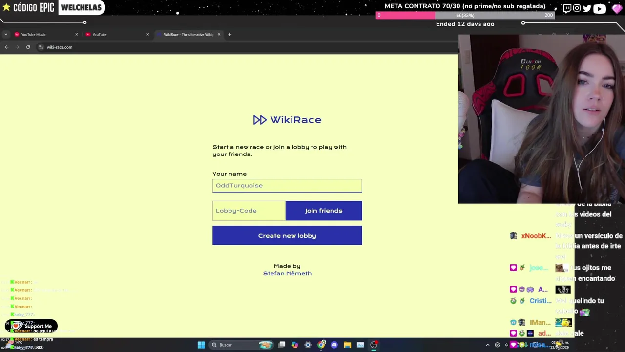The width and height of the screenshot is (625, 352).
Task: View site information for wiki-race.com
Action: point(41,47)
